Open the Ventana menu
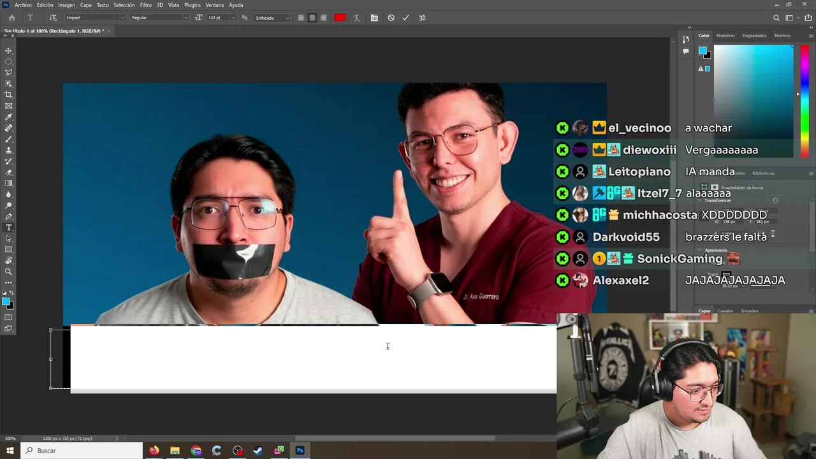Viewport: 816px width, 459px height. [x=215, y=5]
